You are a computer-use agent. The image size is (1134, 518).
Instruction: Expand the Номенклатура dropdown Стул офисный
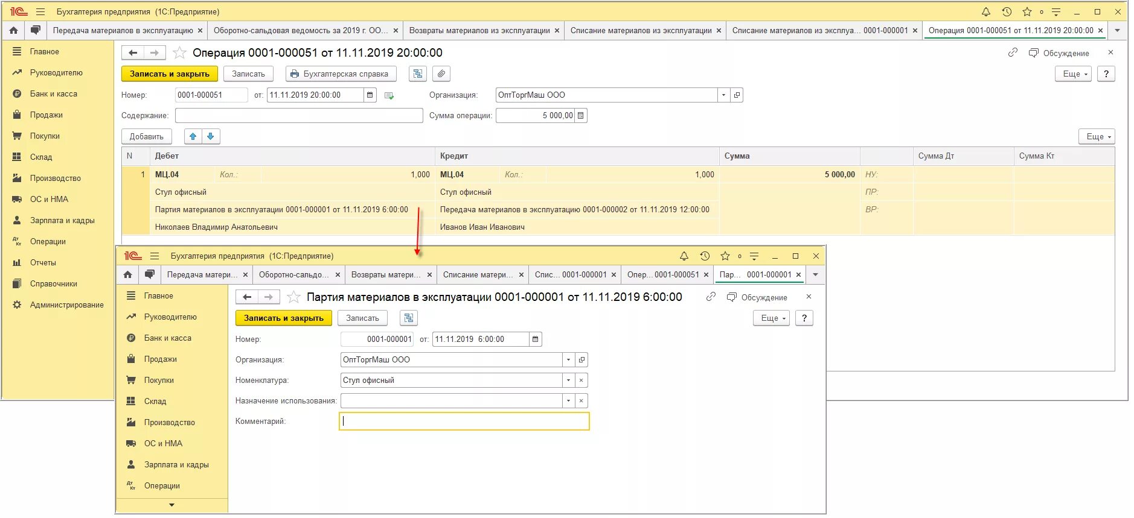pyautogui.click(x=568, y=380)
